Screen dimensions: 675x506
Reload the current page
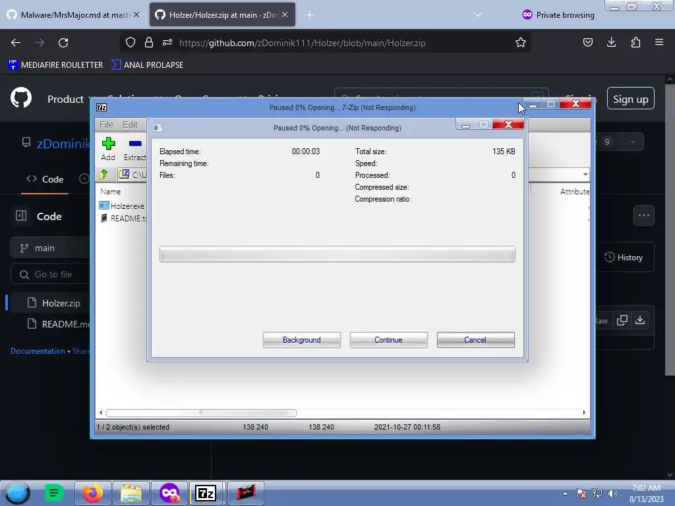(x=63, y=43)
